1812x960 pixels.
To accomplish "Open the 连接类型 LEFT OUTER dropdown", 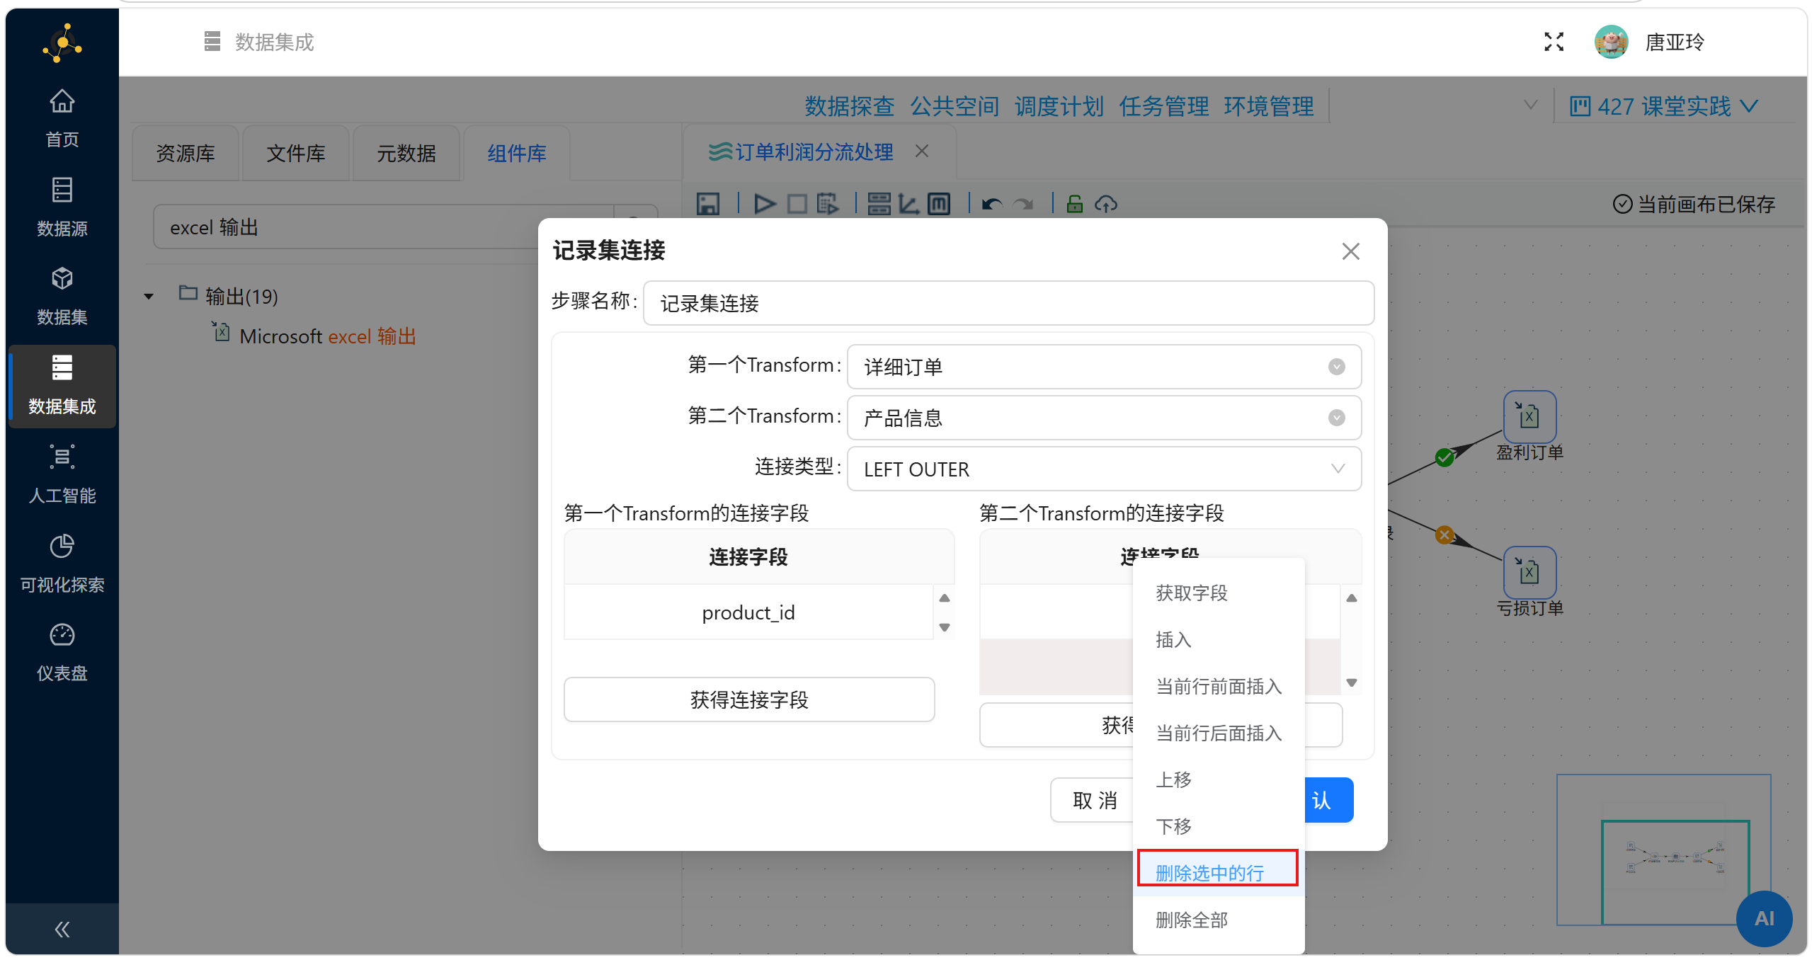I will (1103, 469).
